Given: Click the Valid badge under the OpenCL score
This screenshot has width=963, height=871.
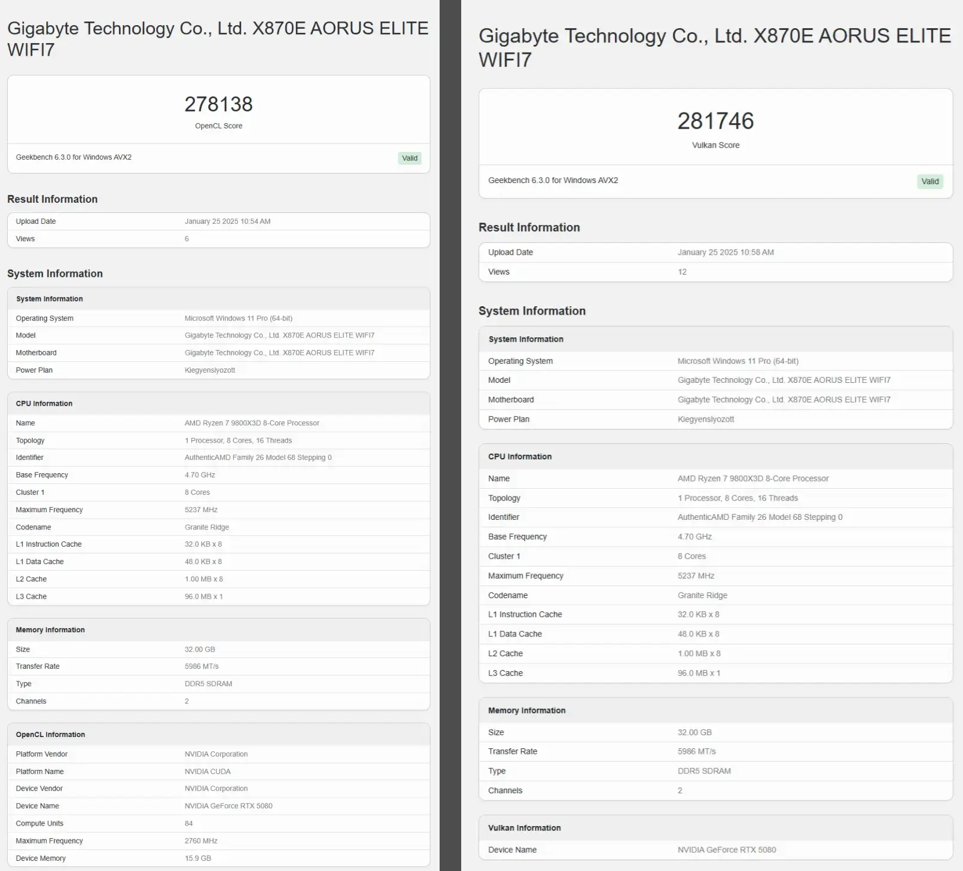Looking at the screenshot, I should pos(410,158).
